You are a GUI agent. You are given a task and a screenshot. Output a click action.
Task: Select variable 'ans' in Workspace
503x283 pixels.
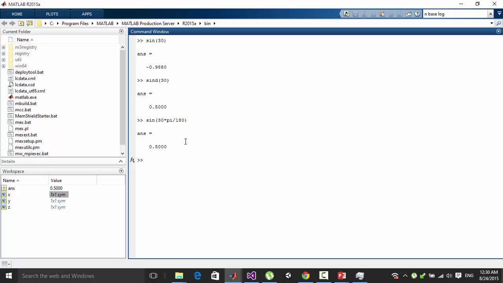click(x=11, y=188)
